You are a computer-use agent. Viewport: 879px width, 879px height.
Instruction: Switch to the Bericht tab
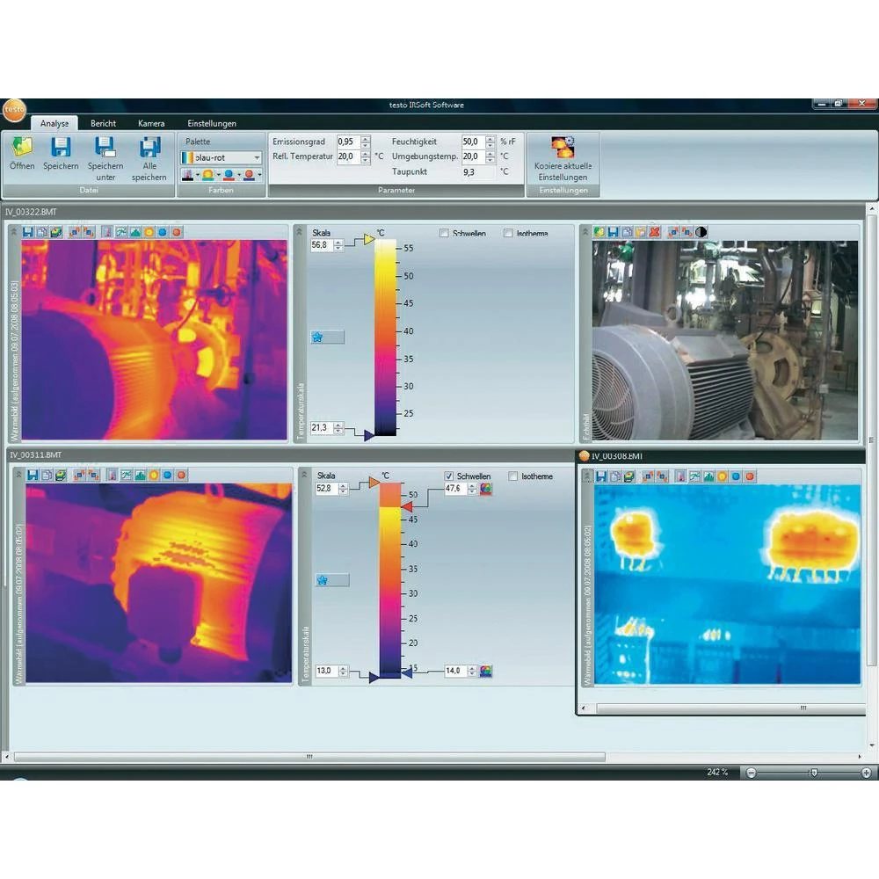coord(103,124)
